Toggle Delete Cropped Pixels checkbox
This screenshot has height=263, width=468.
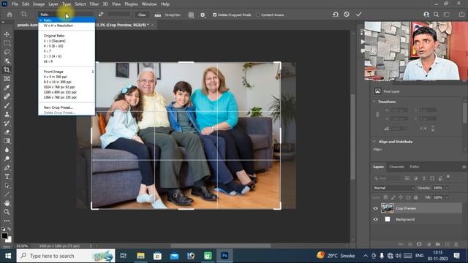pyautogui.click(x=214, y=15)
